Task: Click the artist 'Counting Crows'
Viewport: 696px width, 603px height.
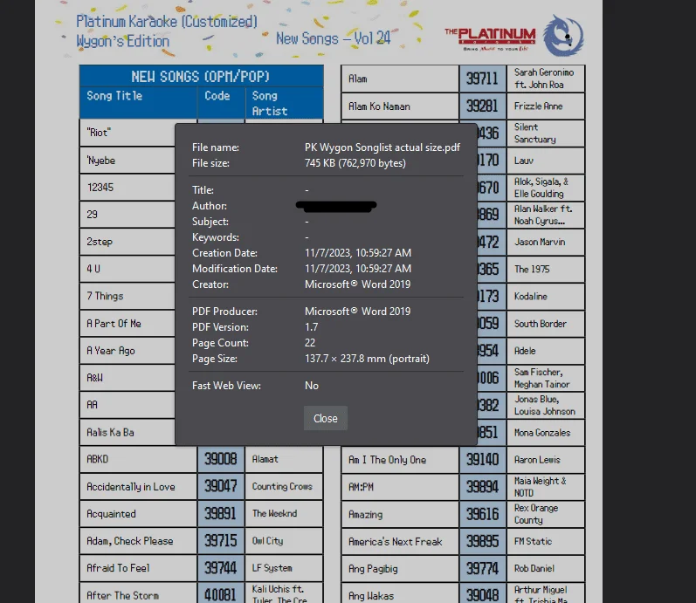Action: (x=282, y=486)
